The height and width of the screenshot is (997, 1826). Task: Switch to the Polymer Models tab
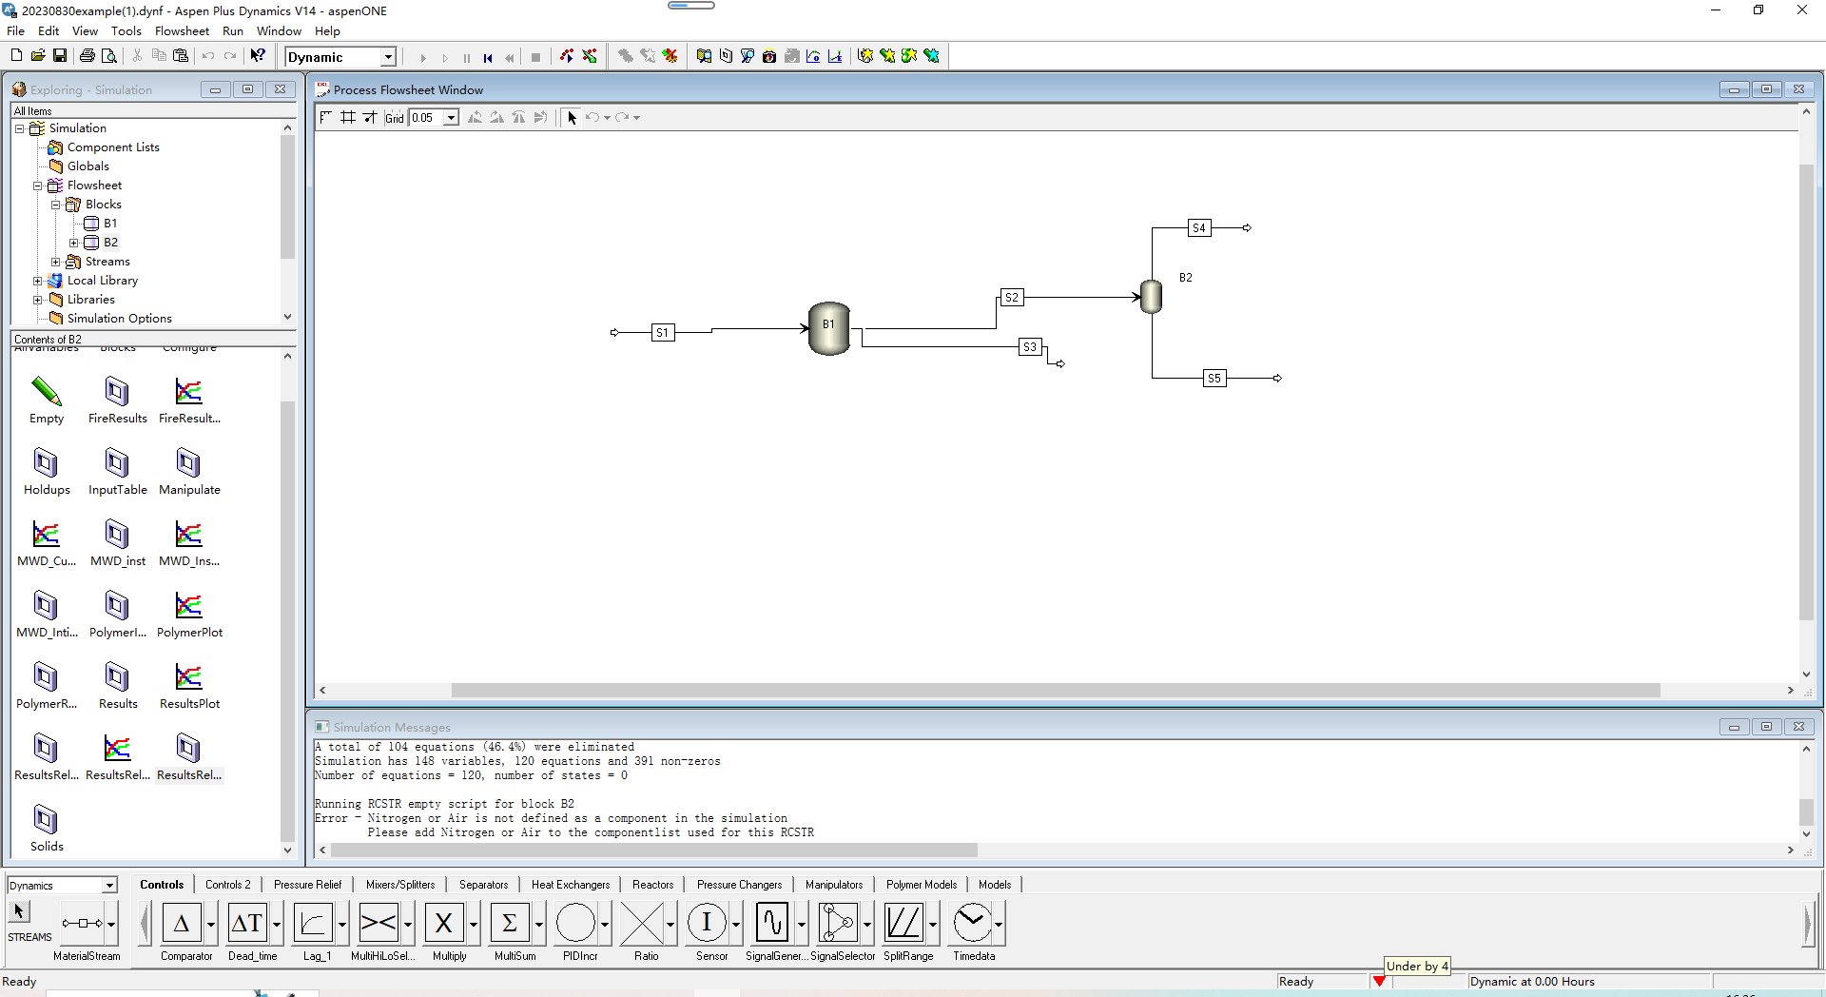[x=922, y=885]
